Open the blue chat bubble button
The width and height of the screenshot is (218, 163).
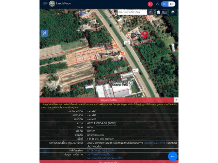(x=173, y=156)
